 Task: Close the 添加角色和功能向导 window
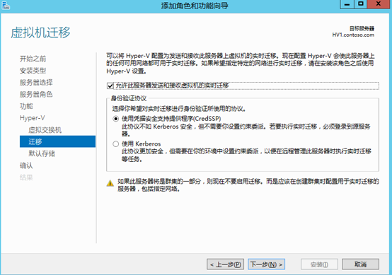(379, 4)
